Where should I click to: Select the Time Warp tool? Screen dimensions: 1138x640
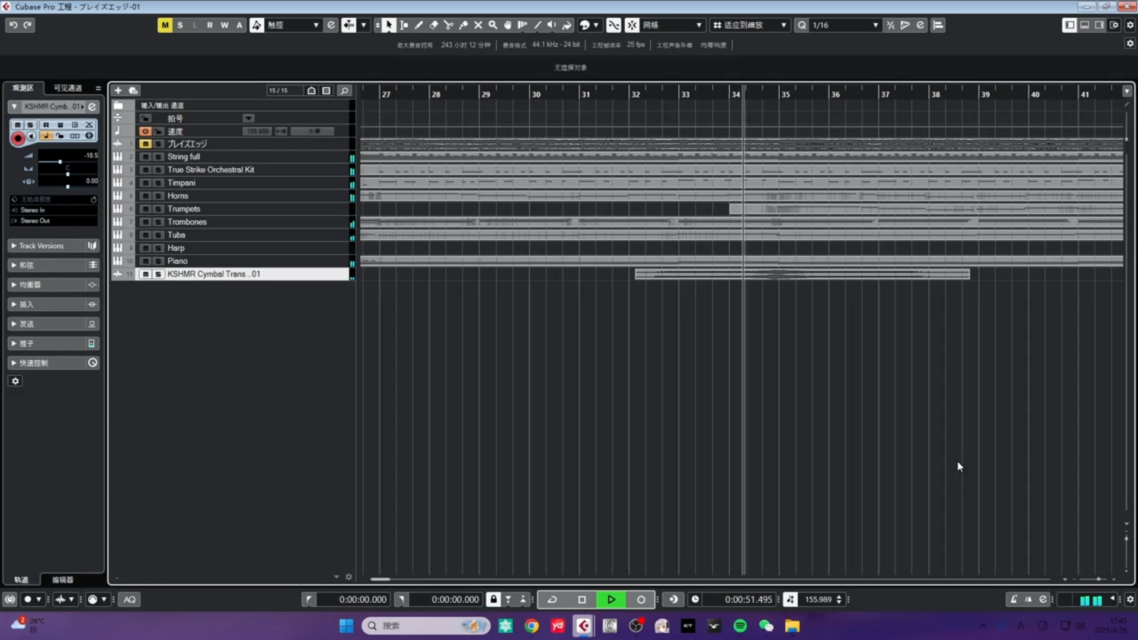pos(522,25)
